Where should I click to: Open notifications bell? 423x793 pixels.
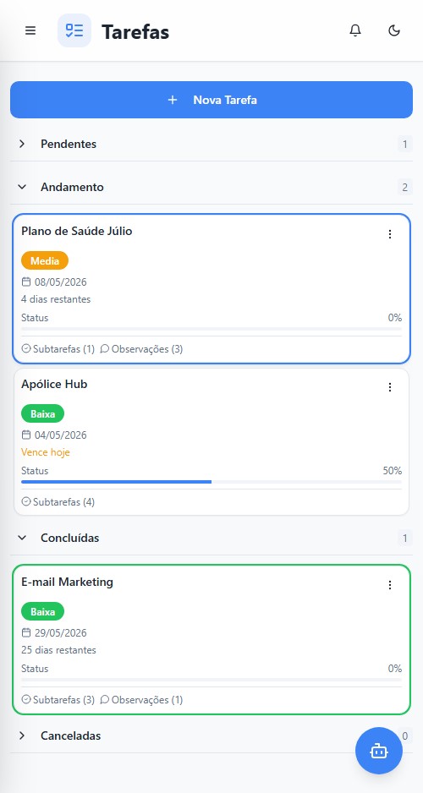pyautogui.click(x=355, y=30)
